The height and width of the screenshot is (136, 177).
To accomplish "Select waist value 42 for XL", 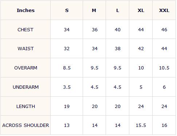I will click(141, 49).
